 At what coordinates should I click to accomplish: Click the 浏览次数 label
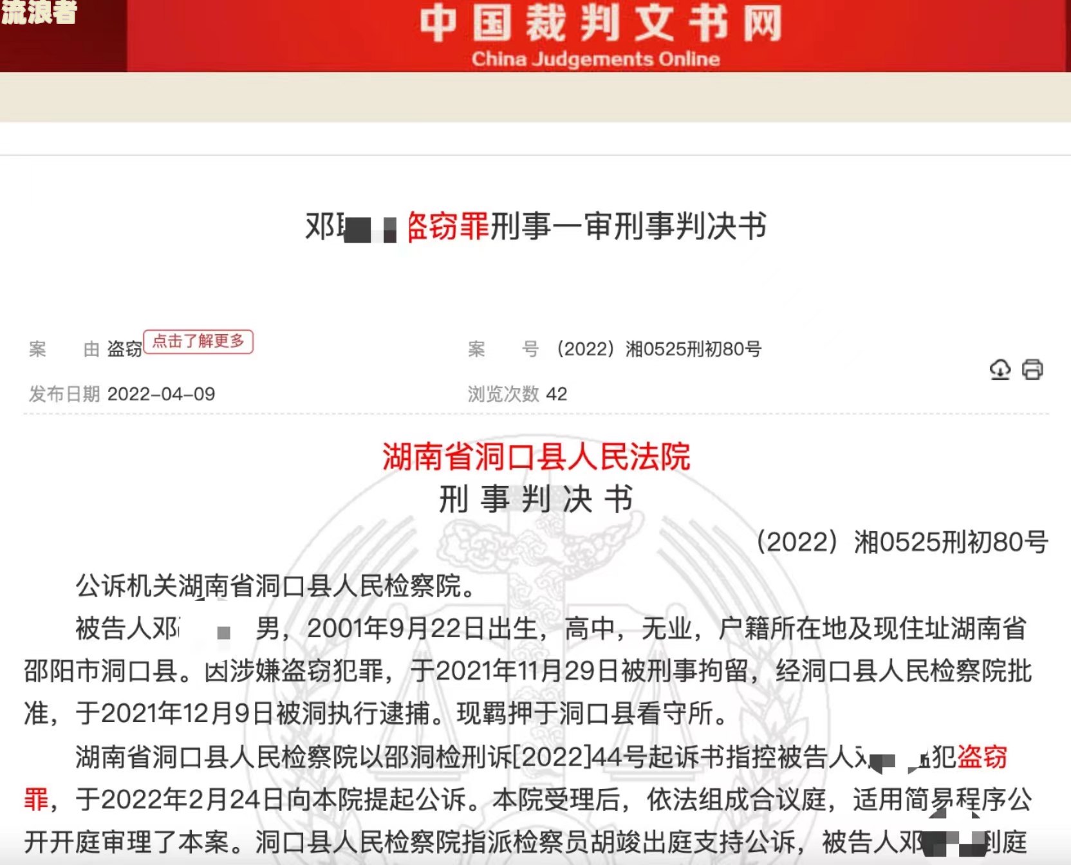tap(503, 394)
